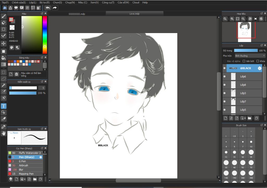Open the Pha trộn blend mode dropdown
Screen dimensions: 267x188
coord(250,56)
